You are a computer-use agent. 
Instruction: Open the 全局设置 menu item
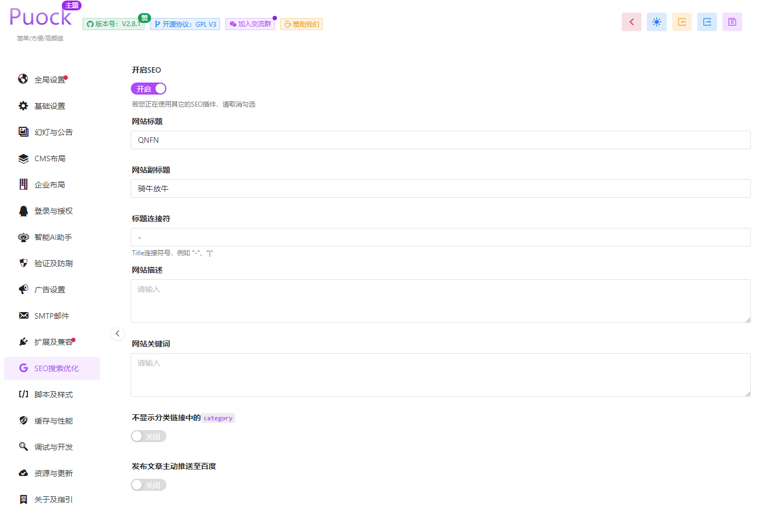(49, 80)
